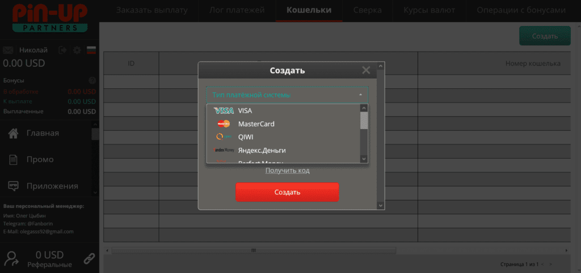Click the VISA logo icon in list
581x273 pixels.
[224, 110]
